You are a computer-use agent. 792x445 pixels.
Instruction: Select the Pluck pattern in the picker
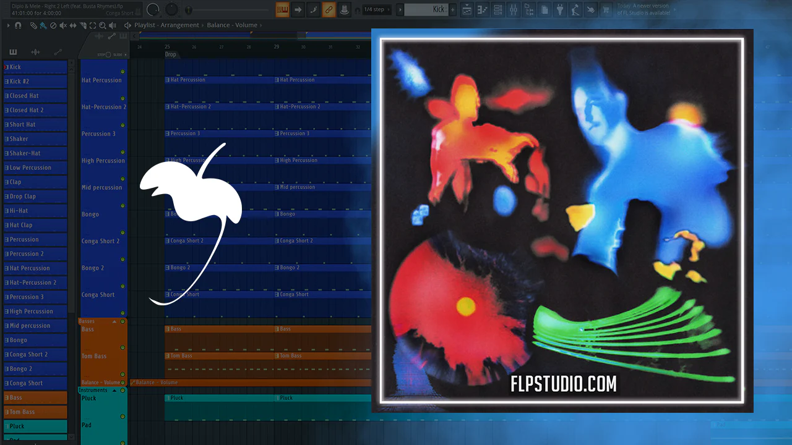(x=35, y=426)
